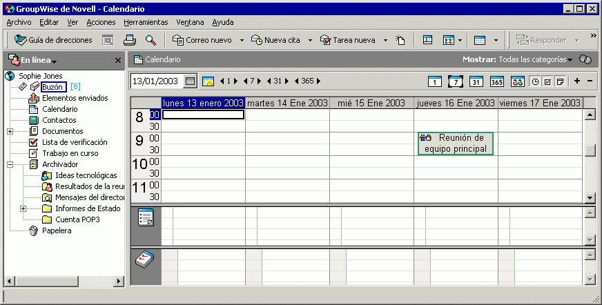This screenshot has width=602, height=305.
Task: Open the layout icon's dropdown arrow
Action: (460, 40)
